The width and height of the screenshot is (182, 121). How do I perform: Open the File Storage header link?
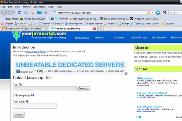[119, 38]
